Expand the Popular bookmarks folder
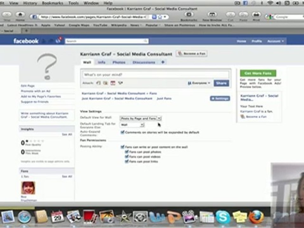This screenshot has width=304, height=228. pos(153,25)
